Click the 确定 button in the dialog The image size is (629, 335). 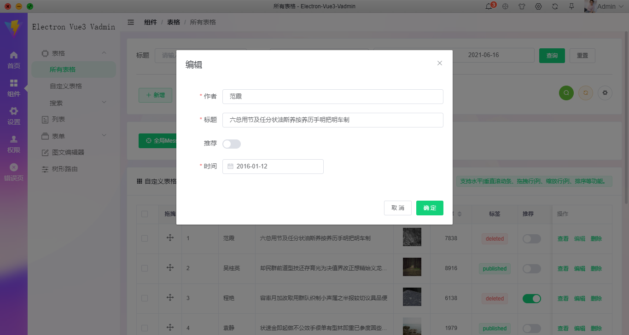click(x=429, y=208)
